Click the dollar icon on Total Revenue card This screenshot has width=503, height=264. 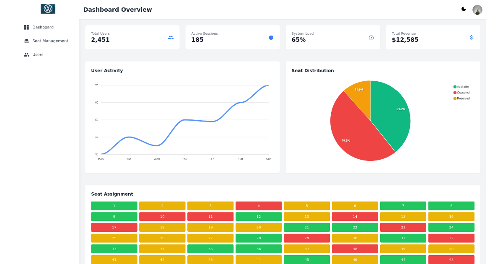pyautogui.click(x=471, y=37)
